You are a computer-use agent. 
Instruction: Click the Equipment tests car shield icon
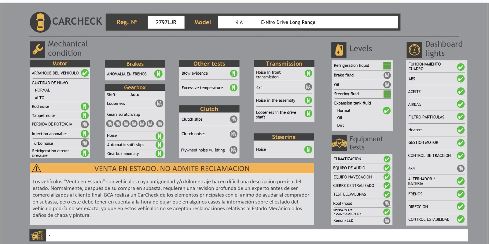pos(339,143)
